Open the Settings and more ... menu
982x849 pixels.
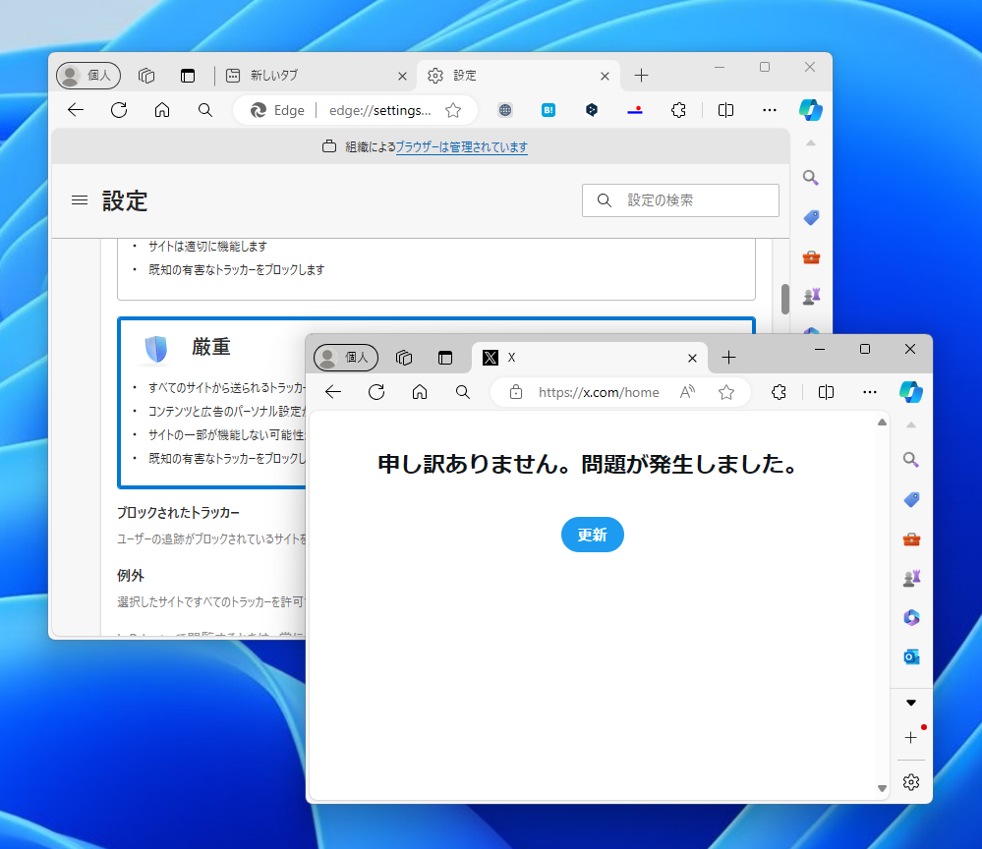click(869, 391)
